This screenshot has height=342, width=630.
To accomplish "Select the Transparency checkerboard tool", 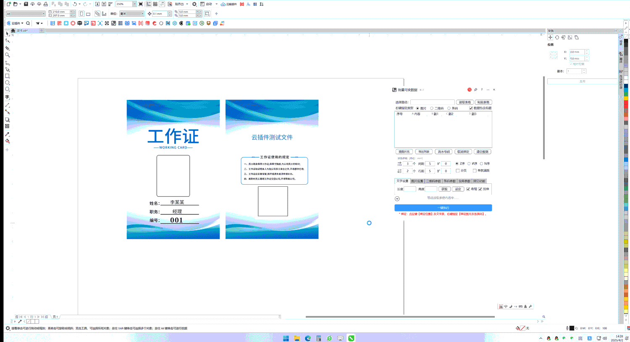I will [x=7, y=126].
